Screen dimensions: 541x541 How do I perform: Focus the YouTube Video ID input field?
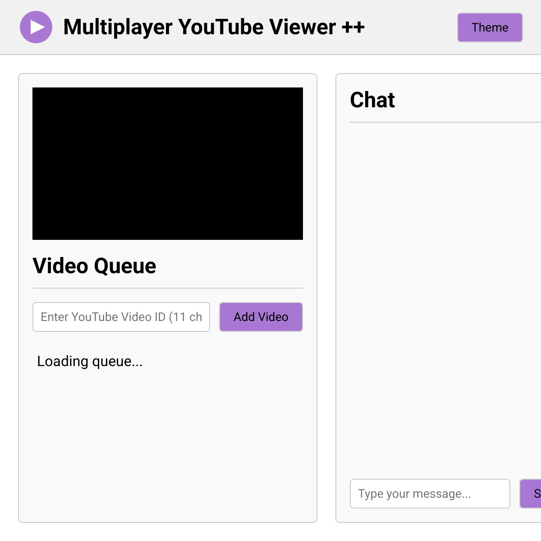pos(121,317)
